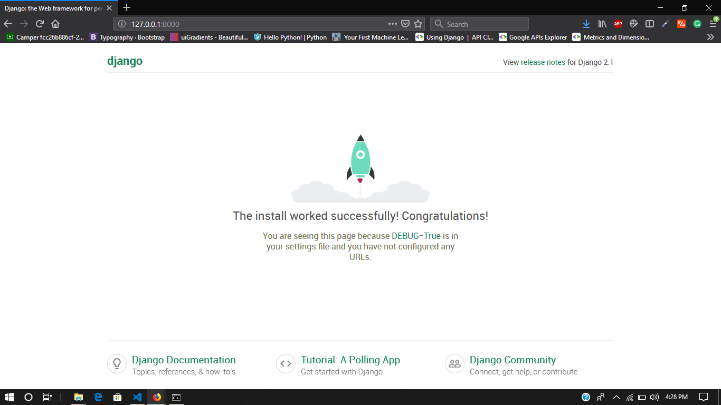Open Typography · Bootstrap bookmark
The height and width of the screenshot is (405, 721).
click(x=127, y=37)
